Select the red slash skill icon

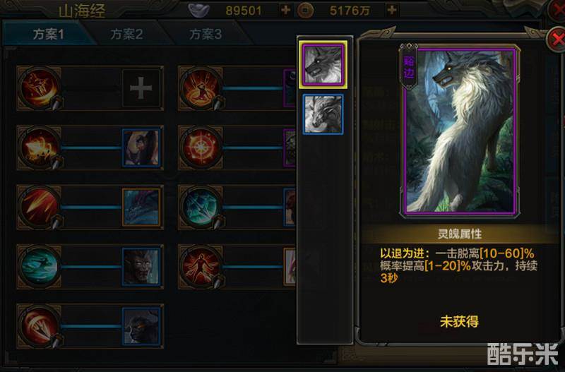point(40,207)
